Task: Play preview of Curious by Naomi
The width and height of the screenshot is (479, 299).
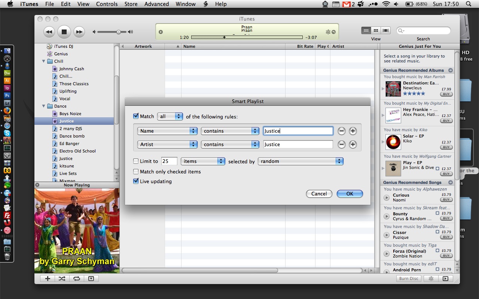Action: [x=387, y=197]
